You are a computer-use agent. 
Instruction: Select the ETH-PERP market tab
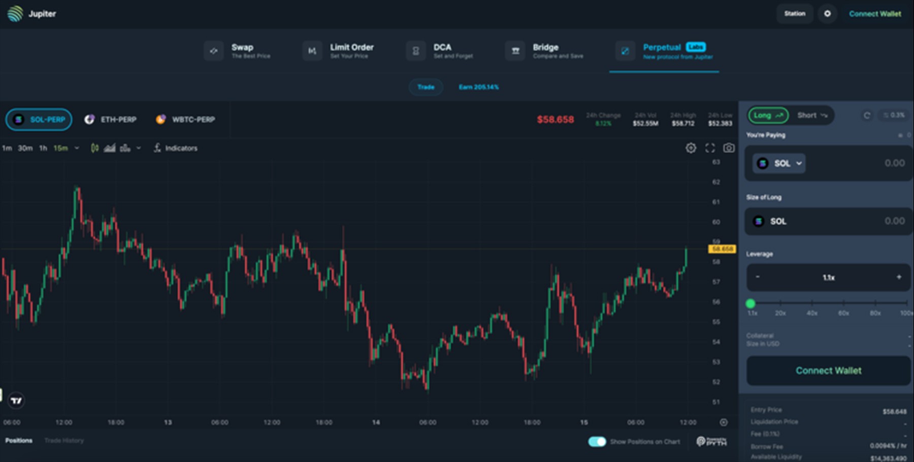pyautogui.click(x=111, y=120)
